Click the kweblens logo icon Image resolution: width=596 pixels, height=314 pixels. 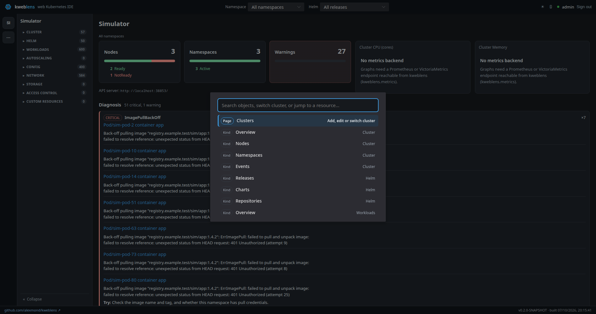pos(8,7)
